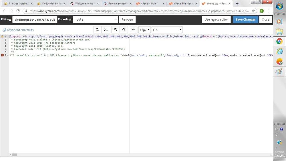Collapse the code fold arrow on line 7

(x=7, y=55)
